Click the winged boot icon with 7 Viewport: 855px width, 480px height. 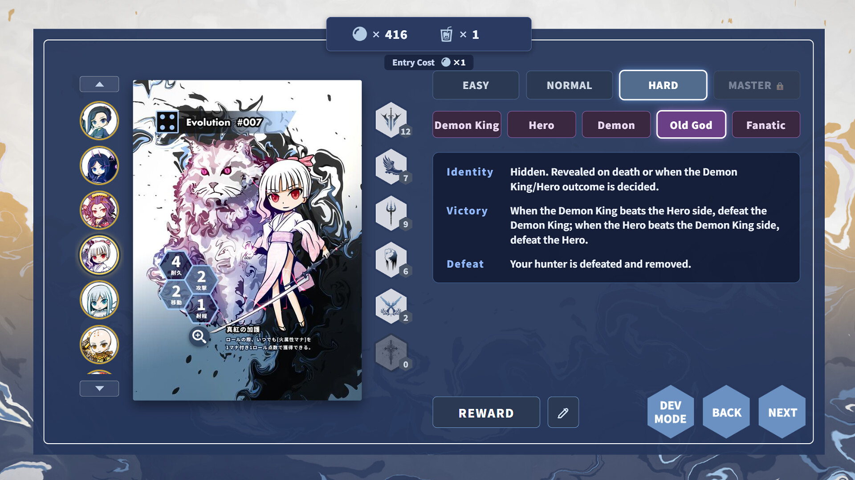pyautogui.click(x=391, y=167)
